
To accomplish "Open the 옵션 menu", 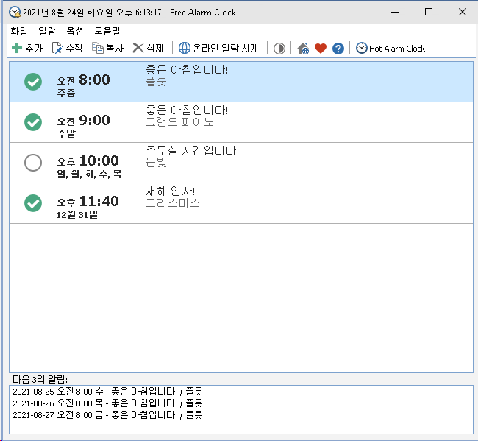I will pyautogui.click(x=75, y=31).
